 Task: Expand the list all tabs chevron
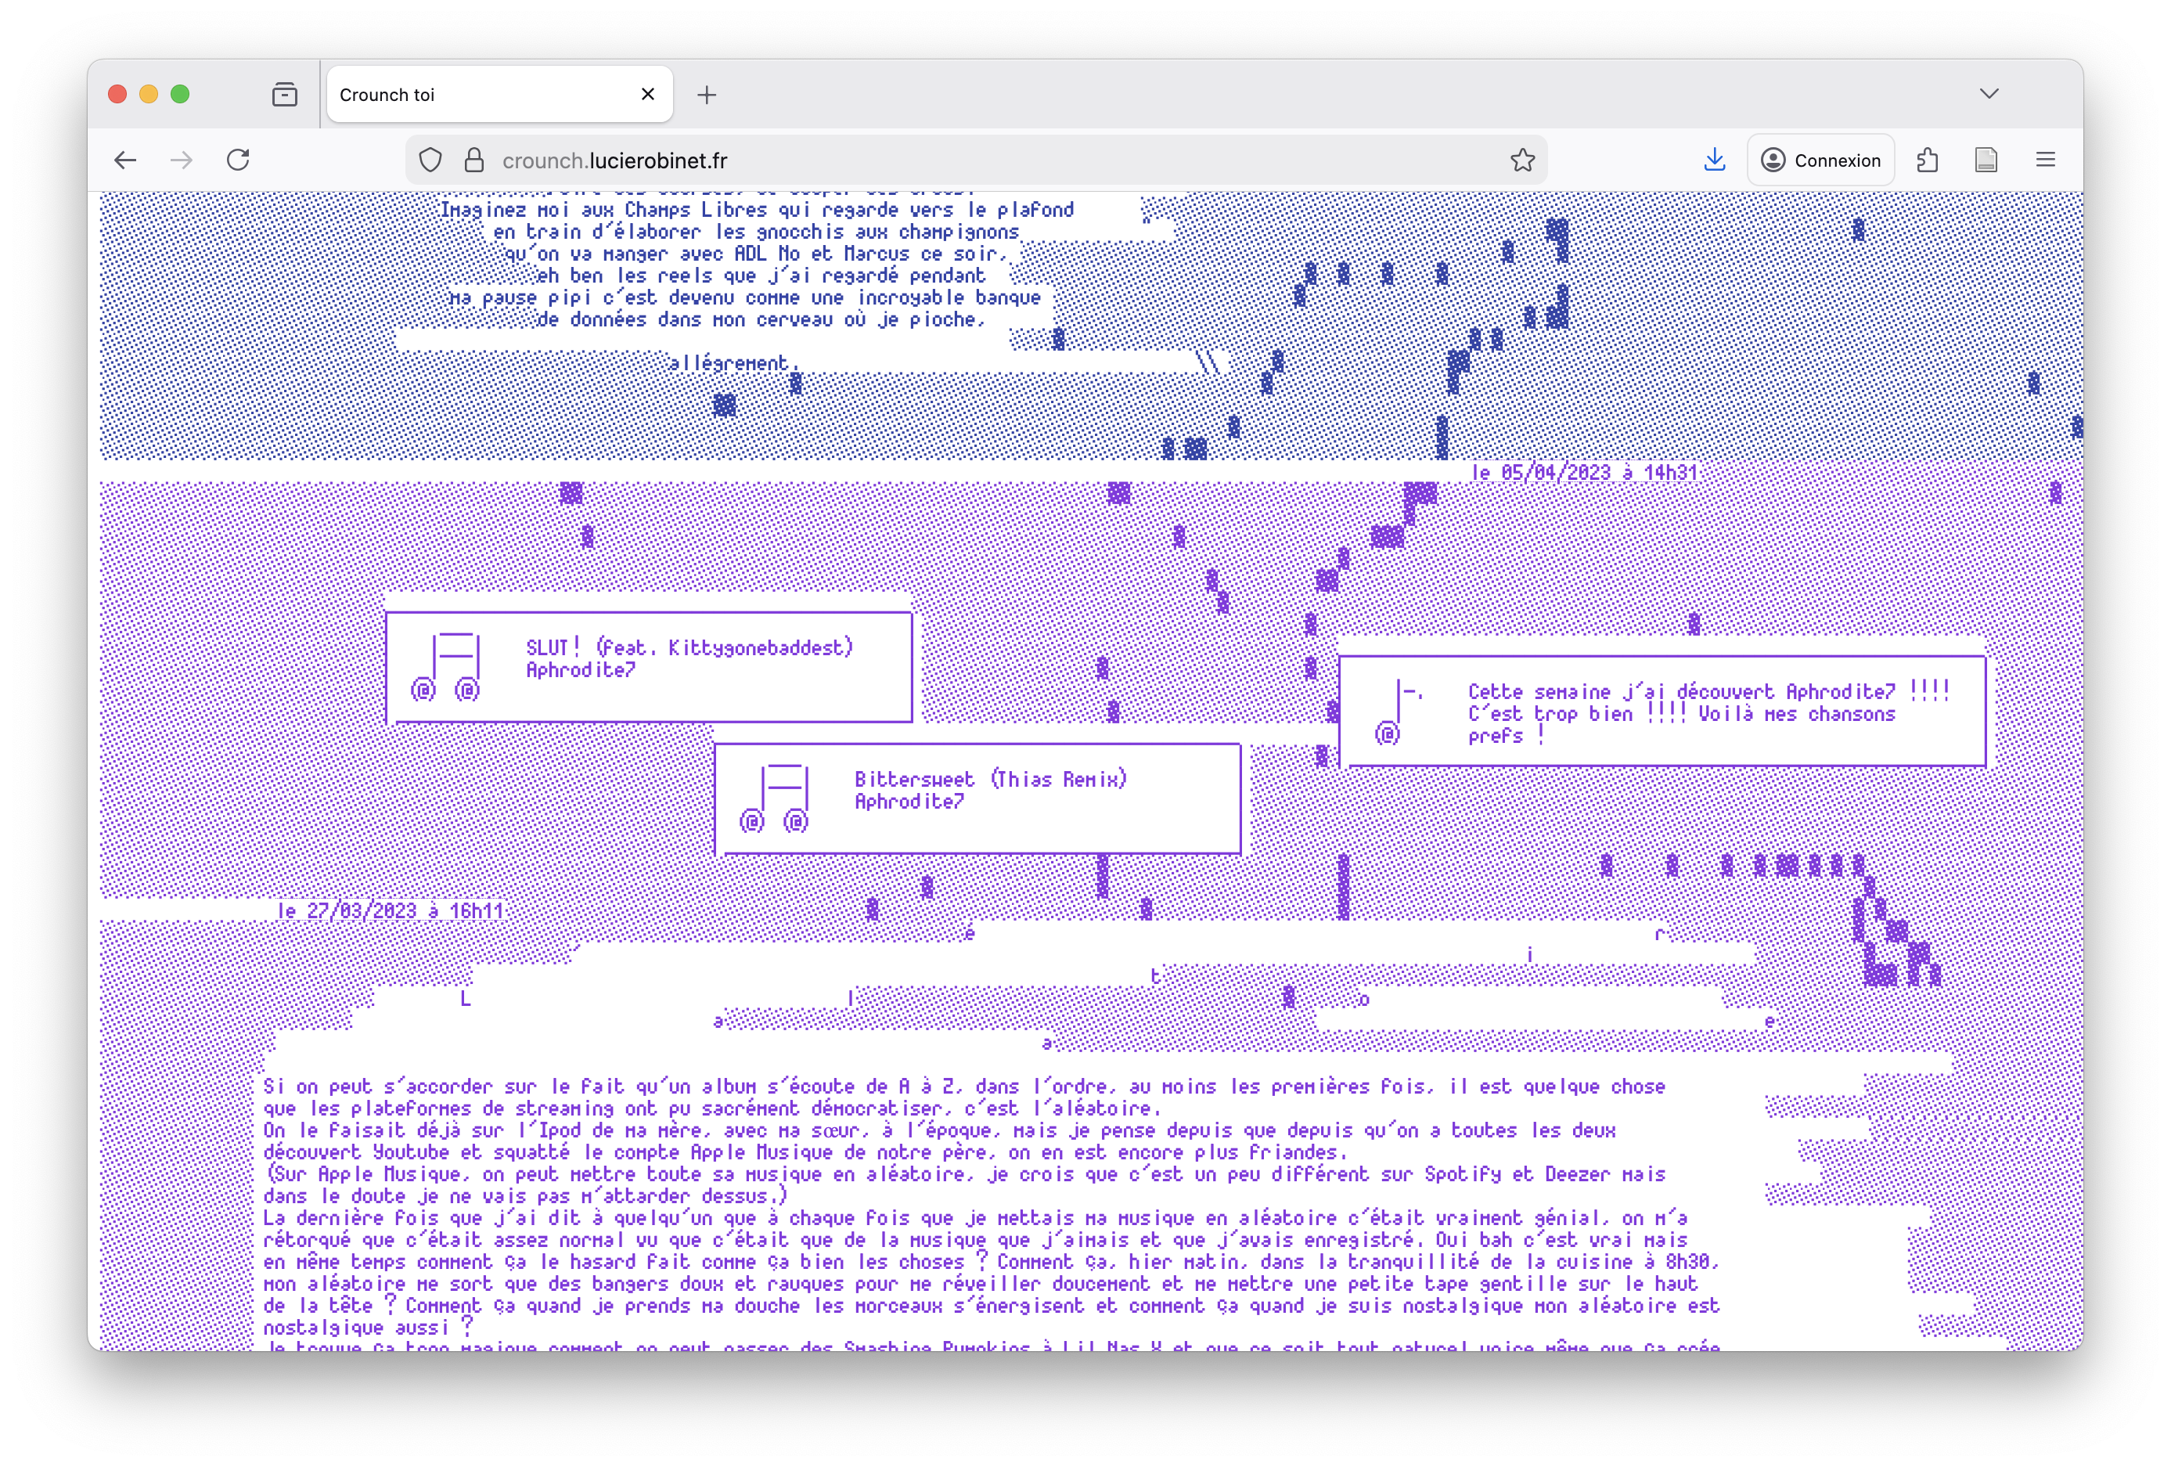[1989, 93]
